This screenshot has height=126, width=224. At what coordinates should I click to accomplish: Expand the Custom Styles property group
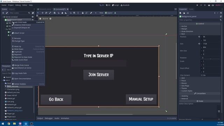[x=187, y=91]
